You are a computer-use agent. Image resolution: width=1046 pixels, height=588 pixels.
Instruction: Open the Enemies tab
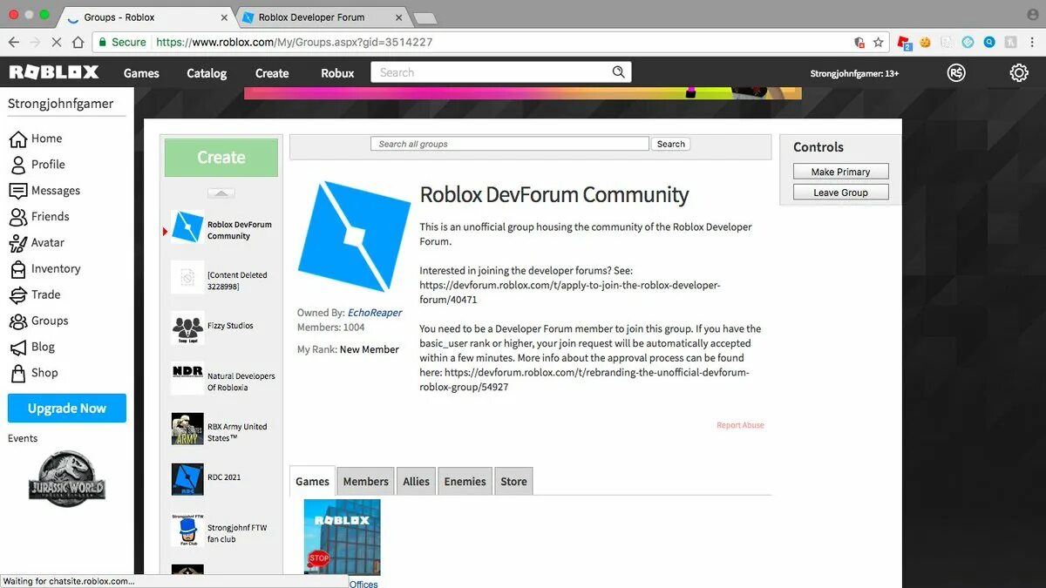click(x=465, y=481)
